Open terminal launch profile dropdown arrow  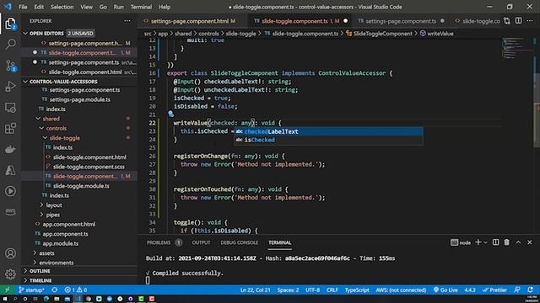point(485,242)
